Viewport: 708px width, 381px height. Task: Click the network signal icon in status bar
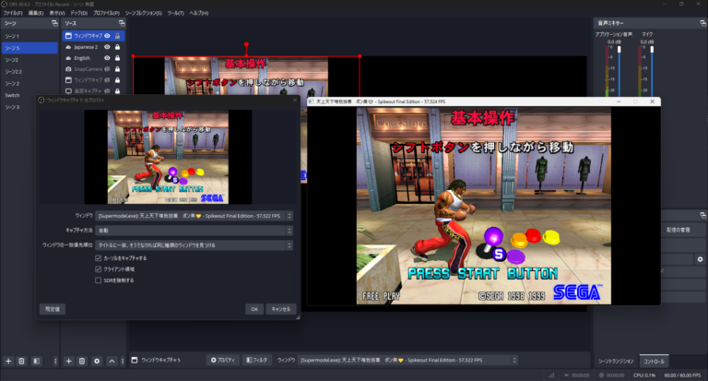tap(551, 375)
